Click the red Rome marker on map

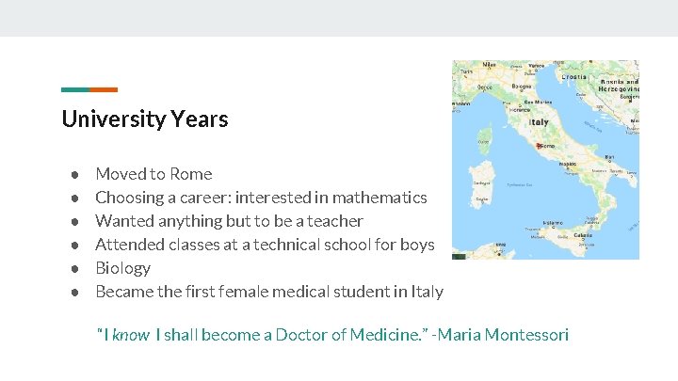538,146
